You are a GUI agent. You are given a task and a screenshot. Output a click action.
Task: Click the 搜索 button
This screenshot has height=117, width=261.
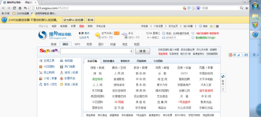[x=143, y=51]
